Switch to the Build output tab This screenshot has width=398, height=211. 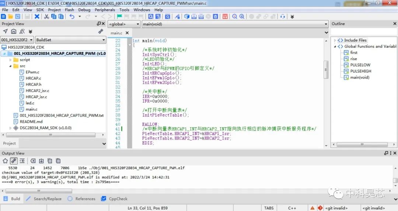(x=12, y=199)
